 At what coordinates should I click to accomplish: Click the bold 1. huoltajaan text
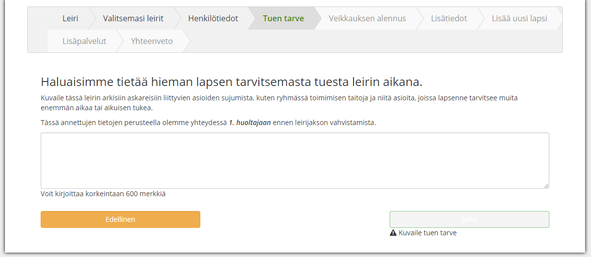point(249,123)
